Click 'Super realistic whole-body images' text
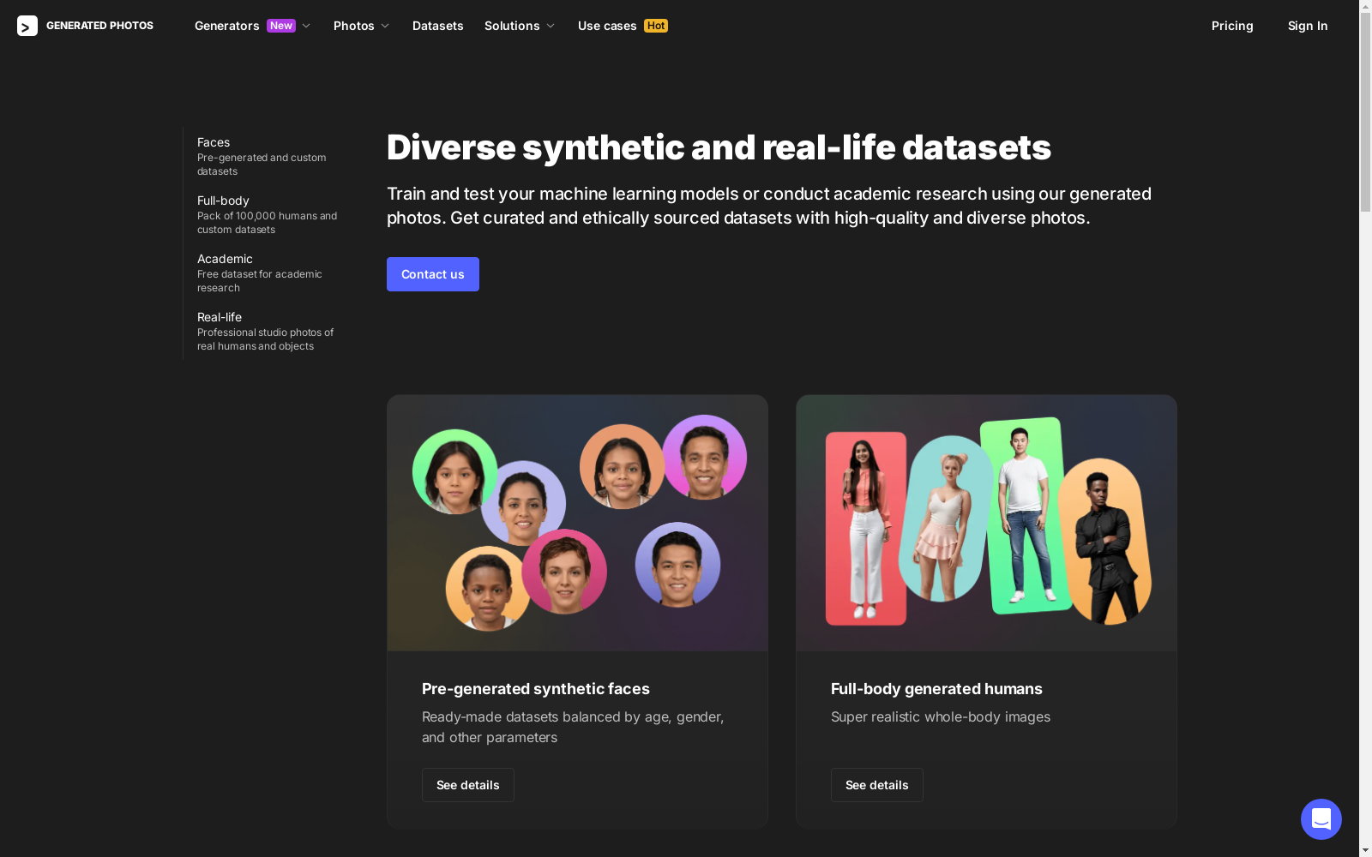The width and height of the screenshot is (1372, 857). click(941, 716)
